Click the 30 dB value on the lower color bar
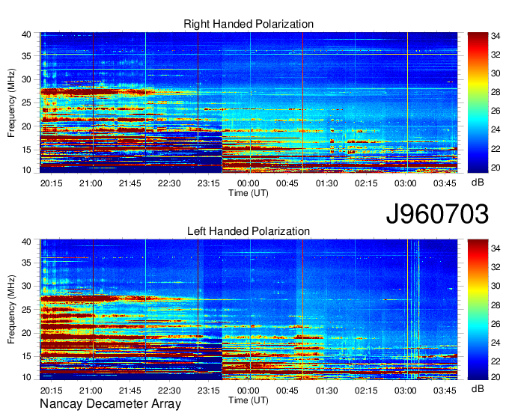The width and height of the screenshot is (509, 413). (x=496, y=286)
